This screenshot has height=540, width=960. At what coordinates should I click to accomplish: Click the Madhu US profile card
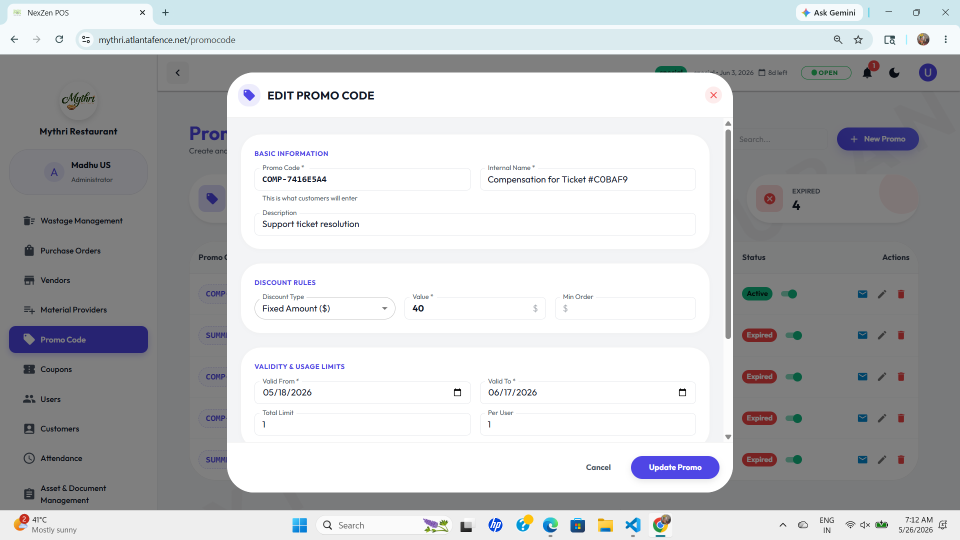point(78,172)
